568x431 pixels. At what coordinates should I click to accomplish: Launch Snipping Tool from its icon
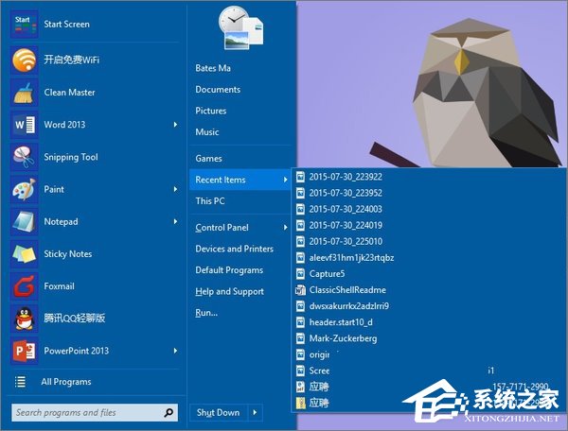pos(24,157)
